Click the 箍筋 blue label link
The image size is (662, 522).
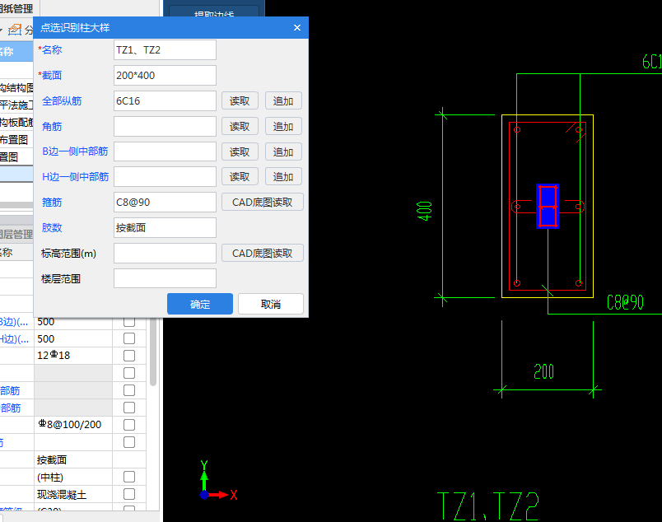coord(52,203)
